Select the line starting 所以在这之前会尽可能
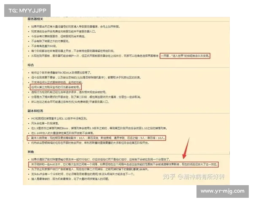This screenshot has height=202, width=253. pos(70,102)
